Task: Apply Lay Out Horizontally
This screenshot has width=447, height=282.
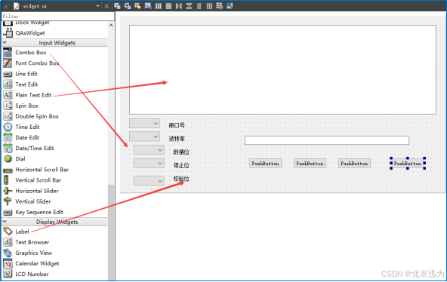Action: coord(159,6)
